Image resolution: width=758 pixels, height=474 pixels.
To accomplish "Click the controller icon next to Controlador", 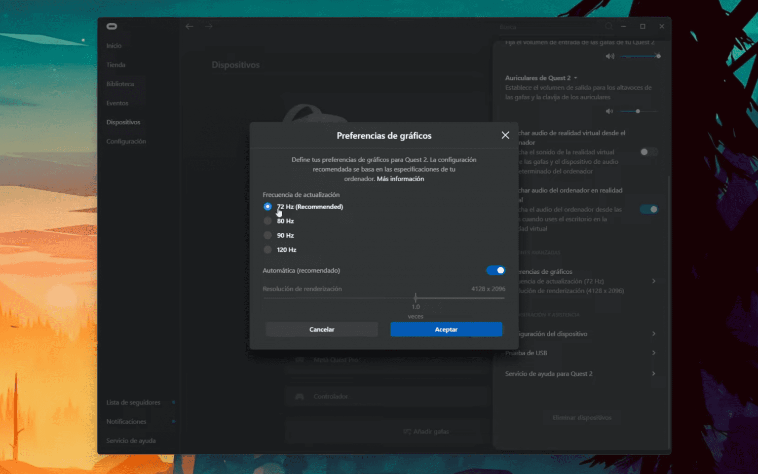I will pos(300,396).
